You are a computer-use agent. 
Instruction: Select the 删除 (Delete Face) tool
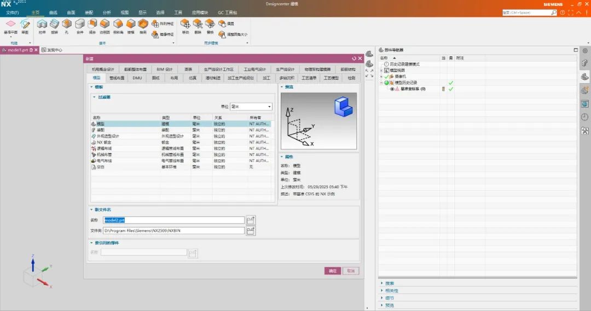[x=198, y=27]
